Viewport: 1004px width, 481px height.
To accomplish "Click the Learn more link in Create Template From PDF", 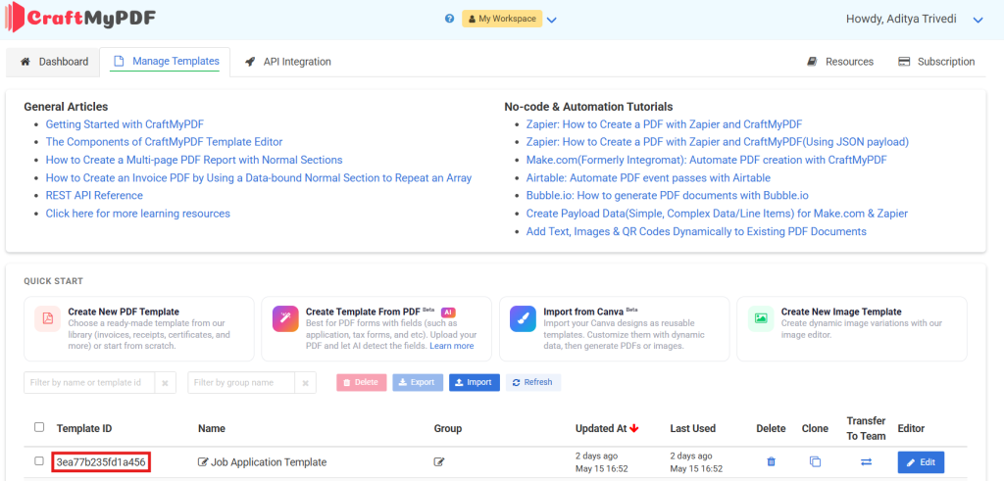I will click(452, 346).
